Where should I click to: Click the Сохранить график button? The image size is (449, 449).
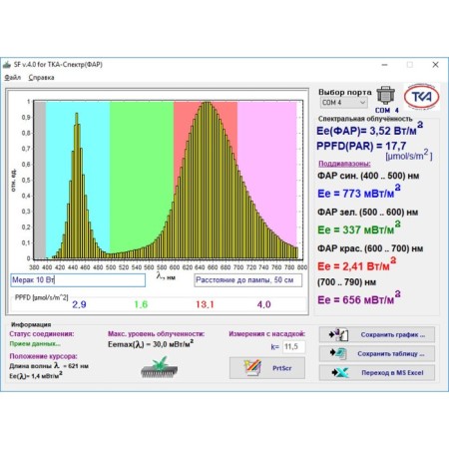[377, 334]
